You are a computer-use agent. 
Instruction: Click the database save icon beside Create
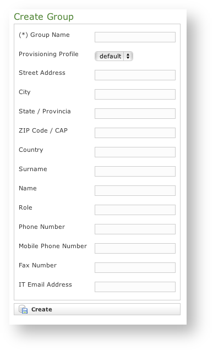(23, 309)
